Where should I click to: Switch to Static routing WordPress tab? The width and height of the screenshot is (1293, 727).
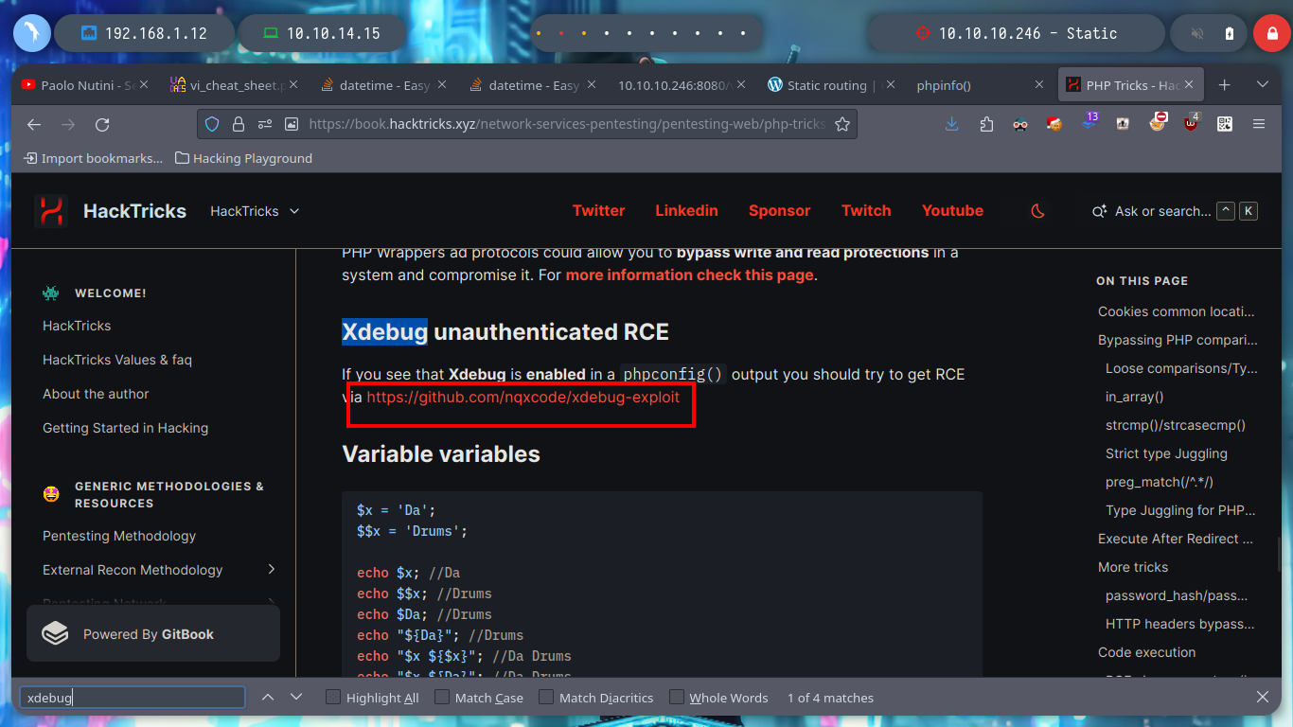(x=832, y=85)
